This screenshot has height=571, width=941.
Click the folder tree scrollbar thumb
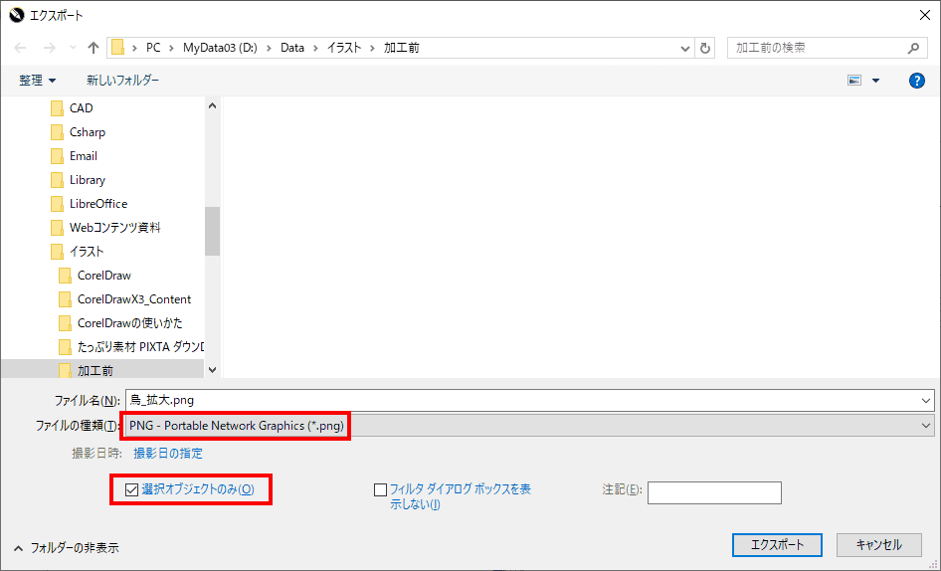point(213,231)
